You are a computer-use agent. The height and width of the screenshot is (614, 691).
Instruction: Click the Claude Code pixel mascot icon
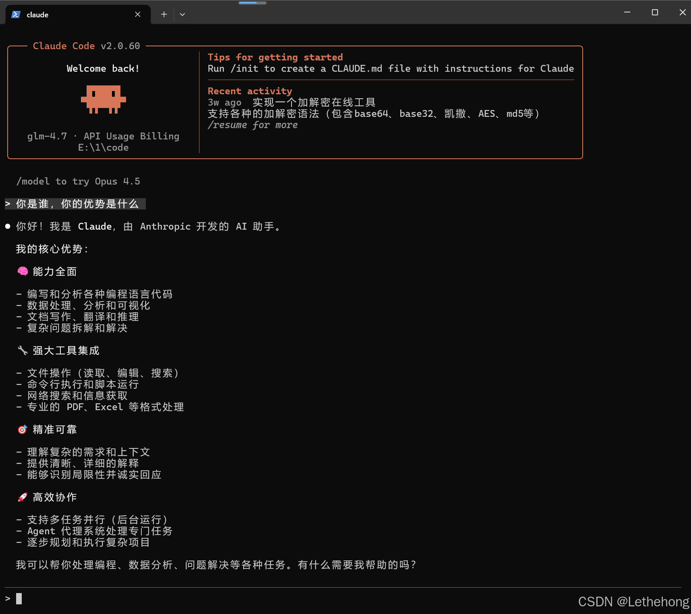tap(103, 99)
